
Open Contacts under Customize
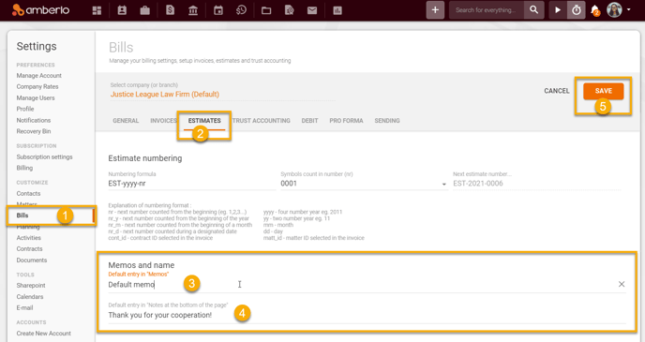(28, 194)
